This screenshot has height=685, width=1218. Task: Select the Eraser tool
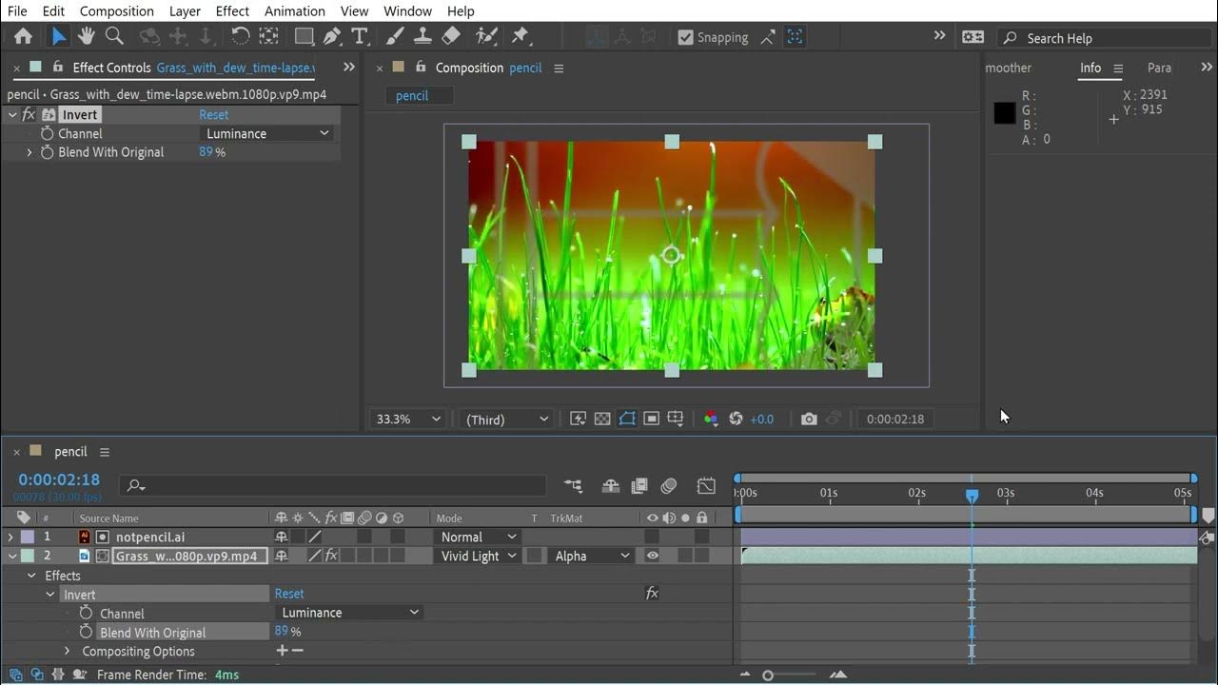coord(451,36)
